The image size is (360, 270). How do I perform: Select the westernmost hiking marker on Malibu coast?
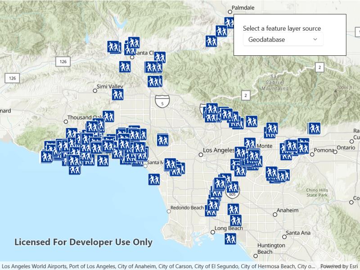pyautogui.click(x=47, y=157)
